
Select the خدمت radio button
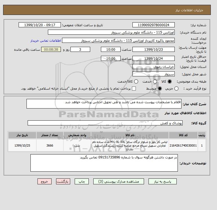coord(155,81)
